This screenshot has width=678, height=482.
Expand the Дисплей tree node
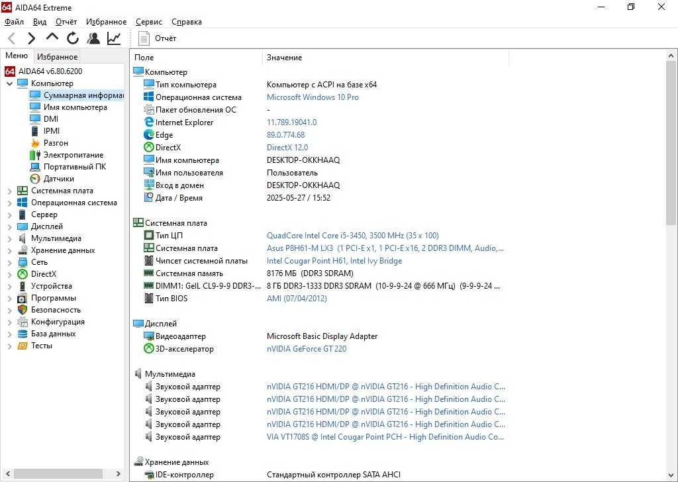(9, 226)
